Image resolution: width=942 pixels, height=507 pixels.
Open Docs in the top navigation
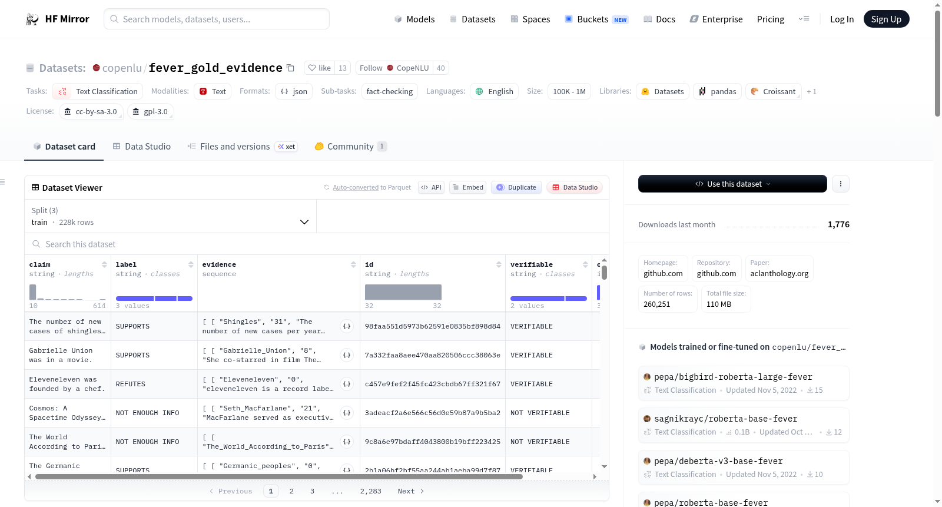point(659,19)
